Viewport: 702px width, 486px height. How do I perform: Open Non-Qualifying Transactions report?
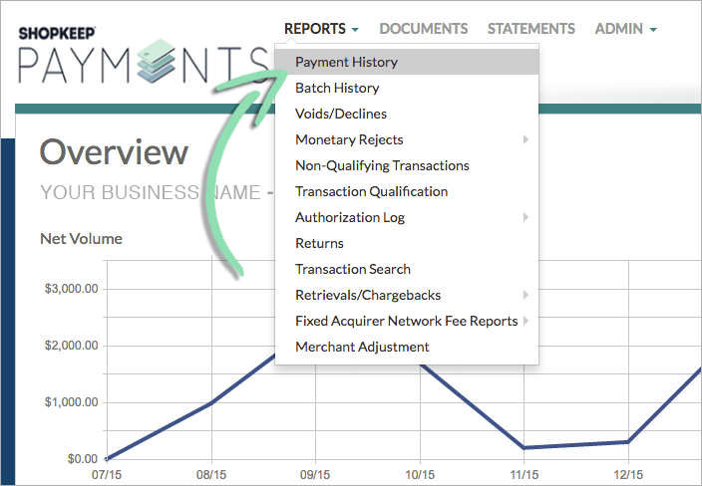[x=407, y=165]
